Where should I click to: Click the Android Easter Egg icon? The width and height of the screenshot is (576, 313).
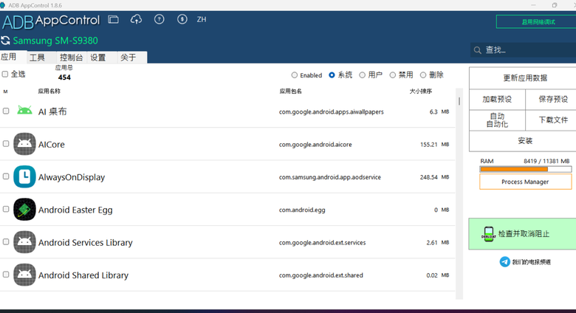point(24,210)
